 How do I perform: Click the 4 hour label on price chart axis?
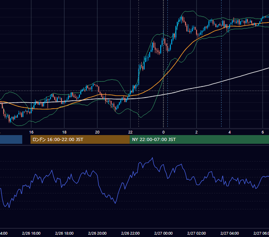coord(229,132)
